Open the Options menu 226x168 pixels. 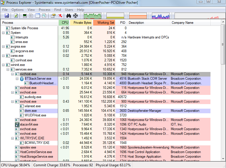18,10
